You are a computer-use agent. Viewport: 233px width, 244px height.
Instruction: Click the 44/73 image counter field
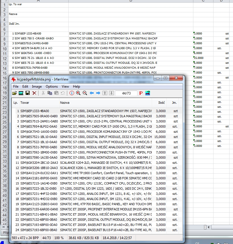pos(126,93)
